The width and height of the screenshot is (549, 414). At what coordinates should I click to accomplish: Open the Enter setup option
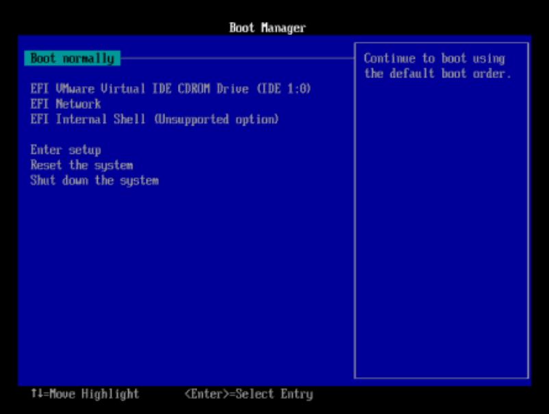pos(66,150)
